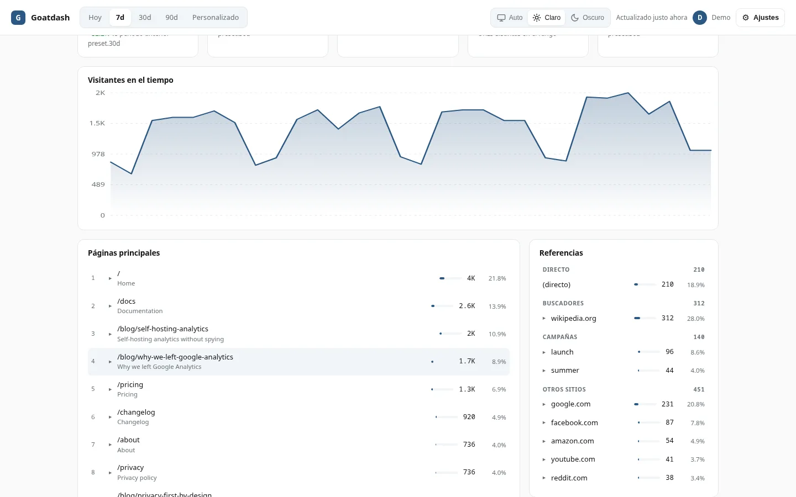Expand the / Home page row
Viewport: 796px width, 497px height.
point(110,278)
